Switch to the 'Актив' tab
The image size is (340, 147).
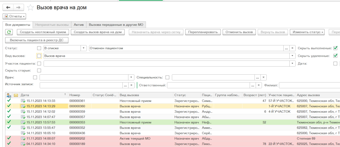(79, 25)
